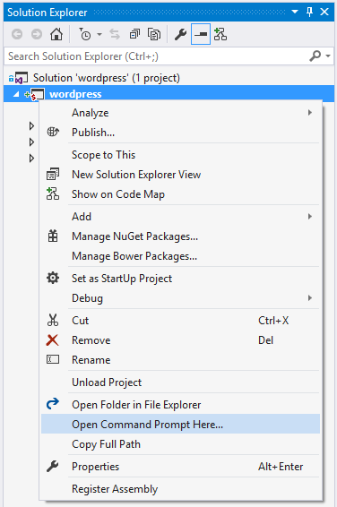This screenshot has height=507, width=337.
Task: Click the Alt+Enter shortcut label
Action: 281,467
